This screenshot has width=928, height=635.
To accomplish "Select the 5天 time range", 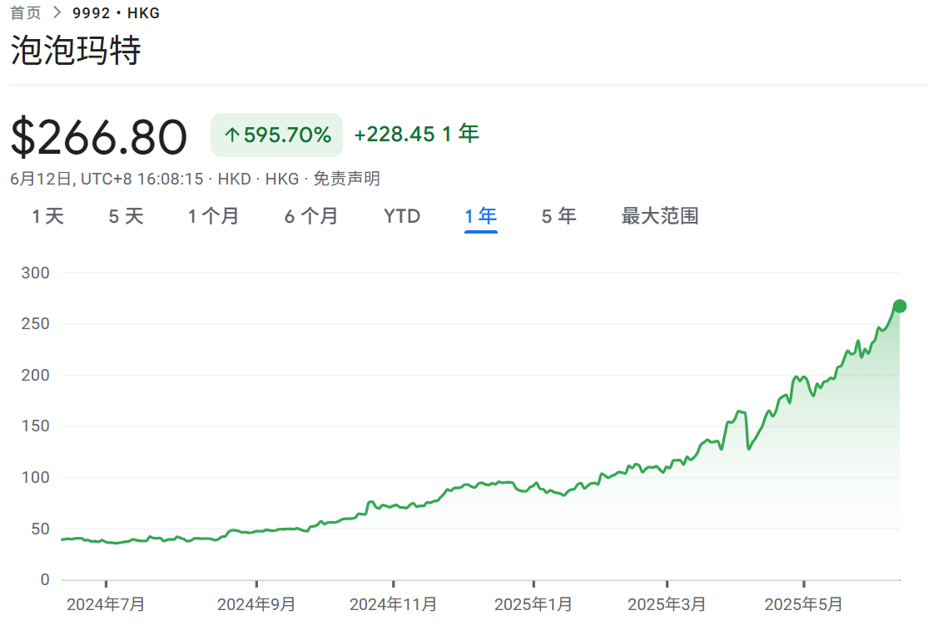I will click(126, 217).
